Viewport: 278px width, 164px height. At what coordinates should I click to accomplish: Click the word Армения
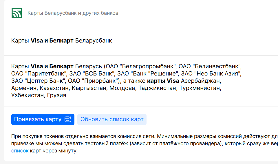click(24, 88)
